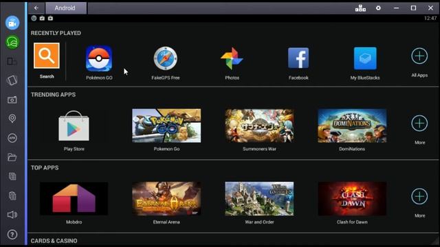Screen dimensions: 440x247
Task: Open the Clash for Dawn thumbnail
Action: click(x=352, y=198)
